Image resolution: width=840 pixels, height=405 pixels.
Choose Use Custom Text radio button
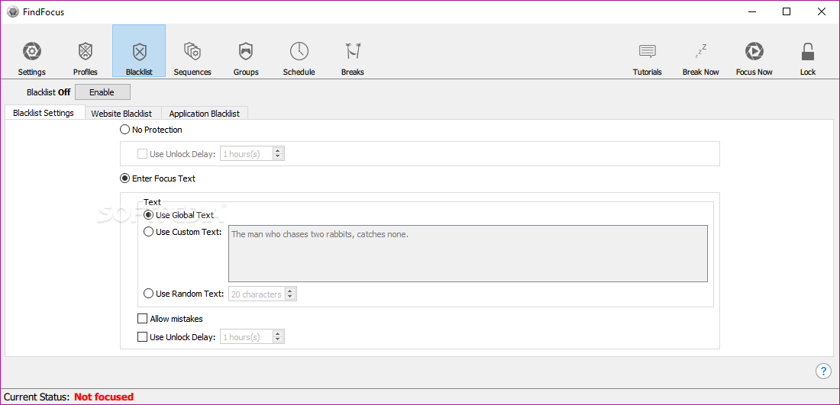(149, 232)
